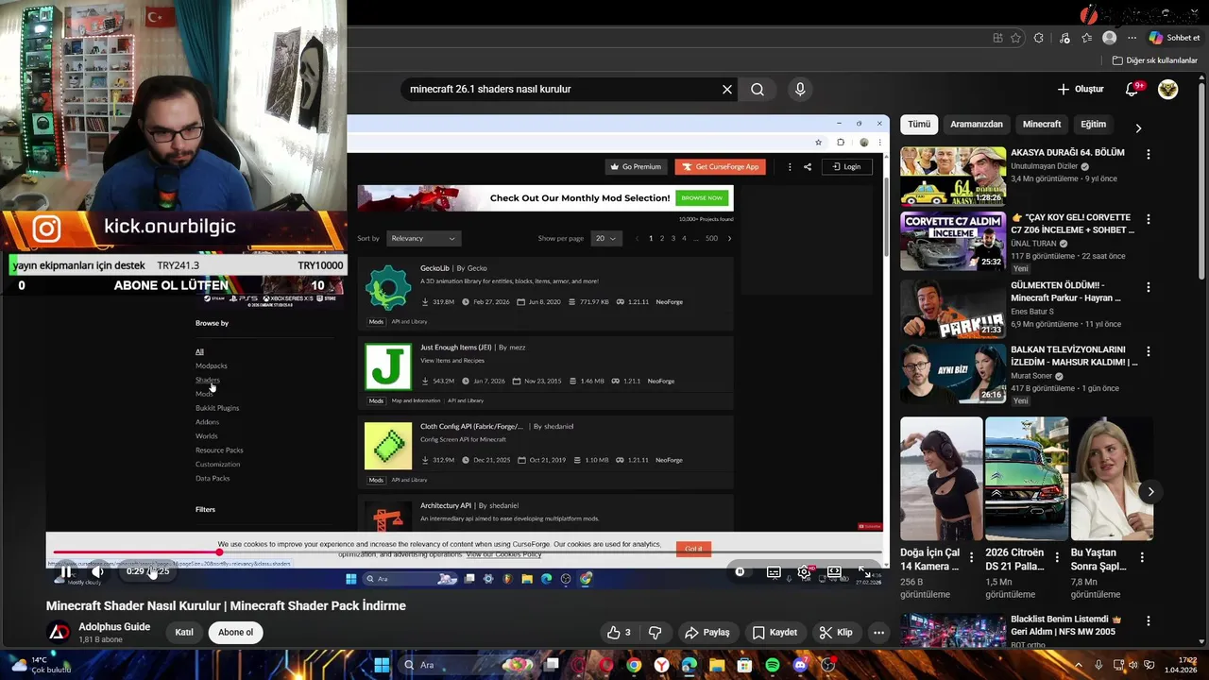Select the Aramanızdan filter chip
Screen dimensions: 1209x680
tap(977, 124)
